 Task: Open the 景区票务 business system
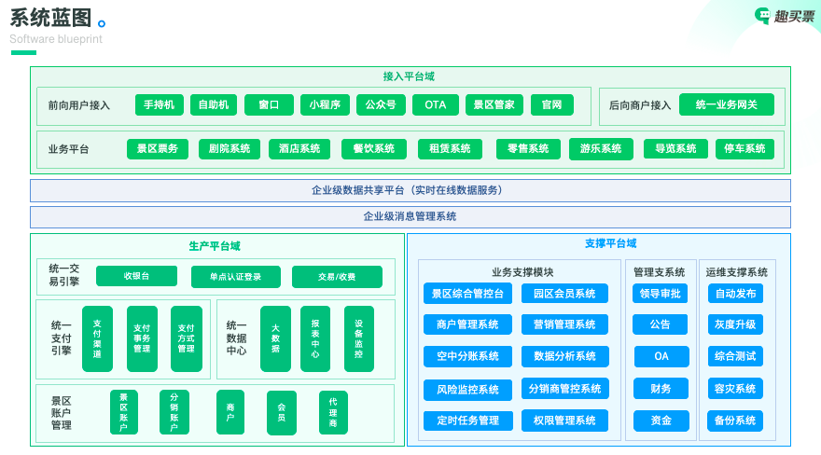tap(158, 149)
